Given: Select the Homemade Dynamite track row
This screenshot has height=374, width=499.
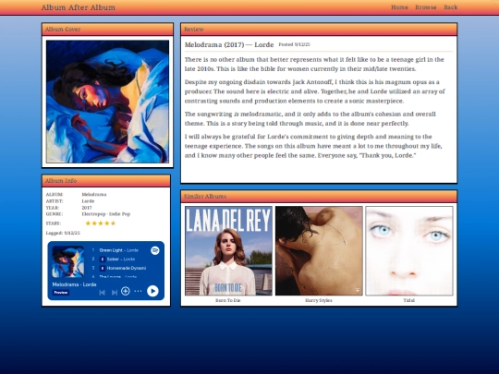Looking at the screenshot, I should (118, 268).
